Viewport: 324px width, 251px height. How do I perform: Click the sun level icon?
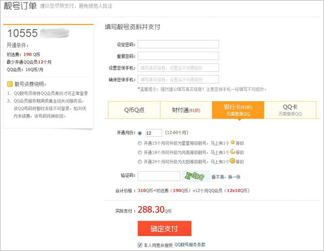pyautogui.click(x=232, y=161)
